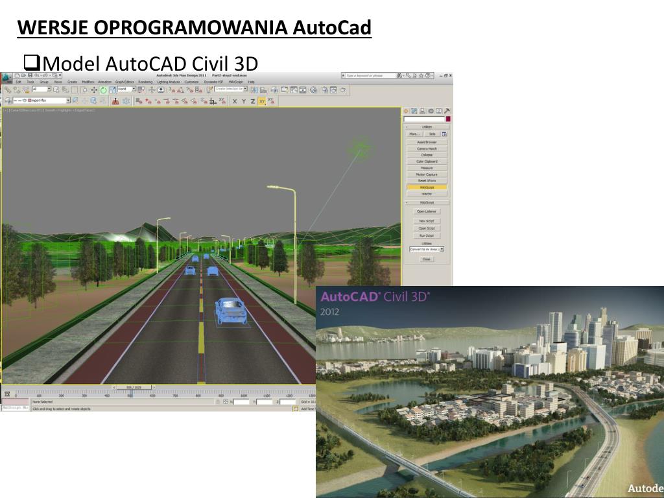
Task: Click the time slider thumb on timeline
Action: pos(134,387)
